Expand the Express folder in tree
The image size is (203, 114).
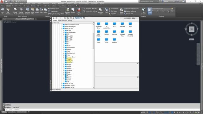64,49
